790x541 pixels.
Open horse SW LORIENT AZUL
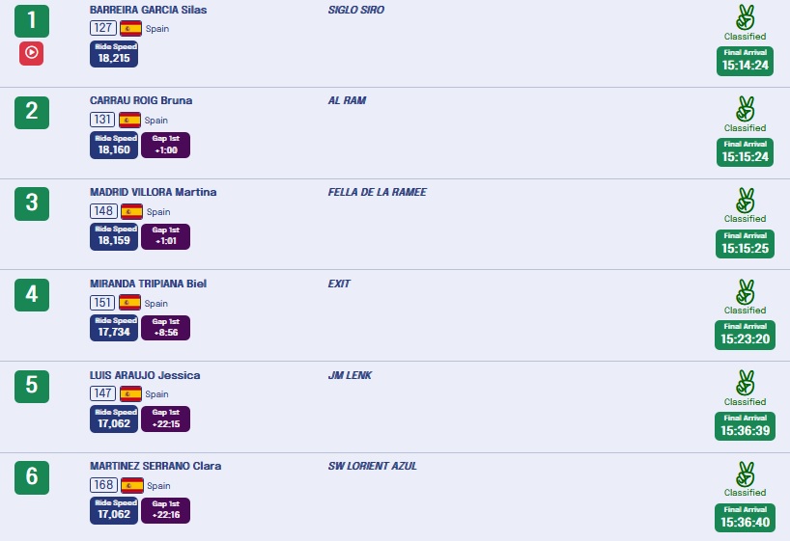tap(372, 467)
